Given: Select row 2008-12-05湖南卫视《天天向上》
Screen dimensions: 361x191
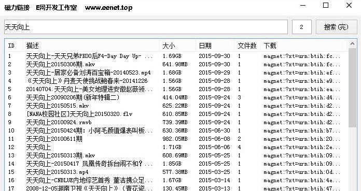Looking at the screenshot, I should [x=176, y=188].
